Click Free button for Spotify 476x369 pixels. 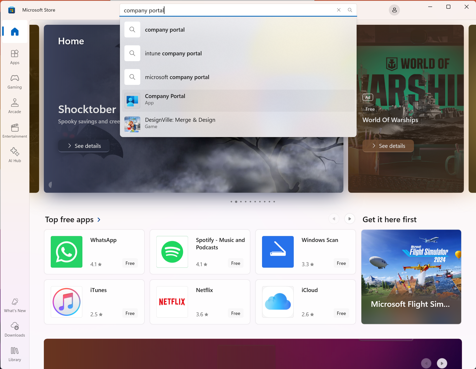pos(236,263)
